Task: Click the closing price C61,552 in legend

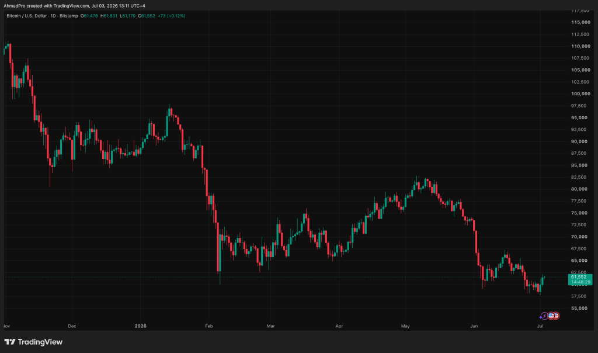Action: click(x=147, y=16)
